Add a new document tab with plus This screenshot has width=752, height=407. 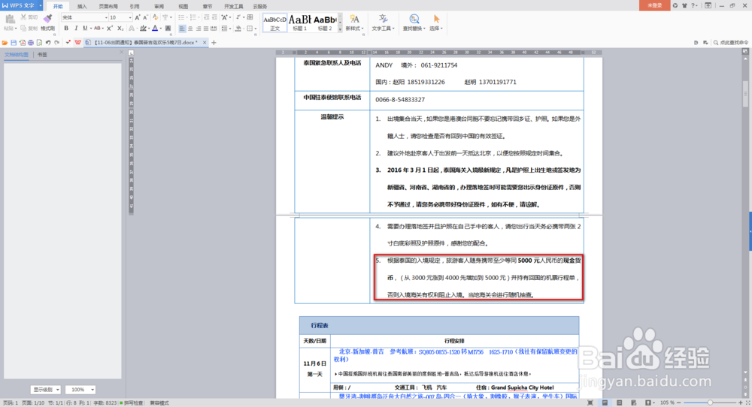pyautogui.click(x=214, y=43)
